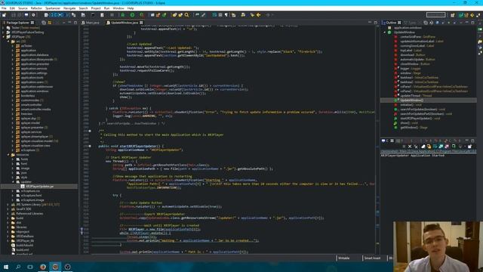Select the Package Explorer view tab
Image resolution: width=483 pixels, height=272 pixels.
[x=18, y=23]
